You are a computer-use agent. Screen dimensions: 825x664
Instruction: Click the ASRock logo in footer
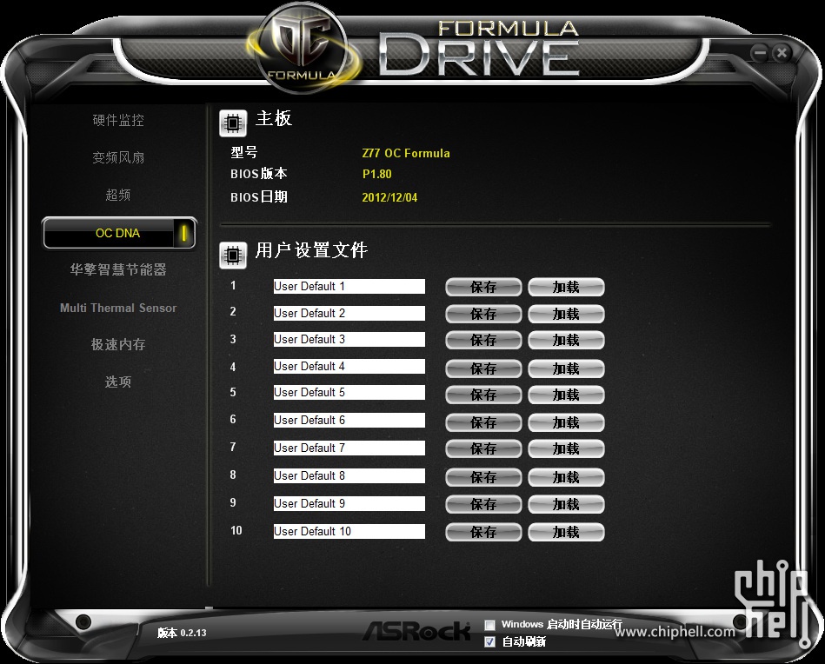click(x=417, y=630)
